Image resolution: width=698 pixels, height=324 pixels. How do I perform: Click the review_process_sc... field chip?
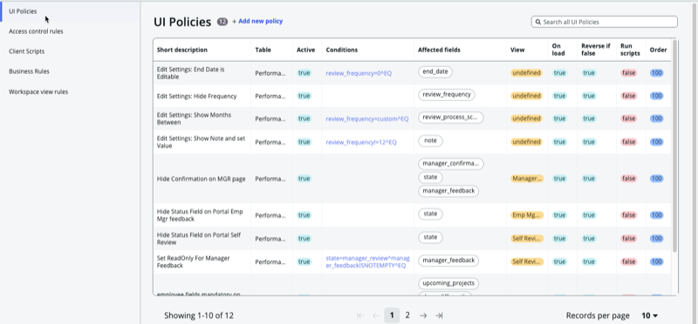coord(451,118)
